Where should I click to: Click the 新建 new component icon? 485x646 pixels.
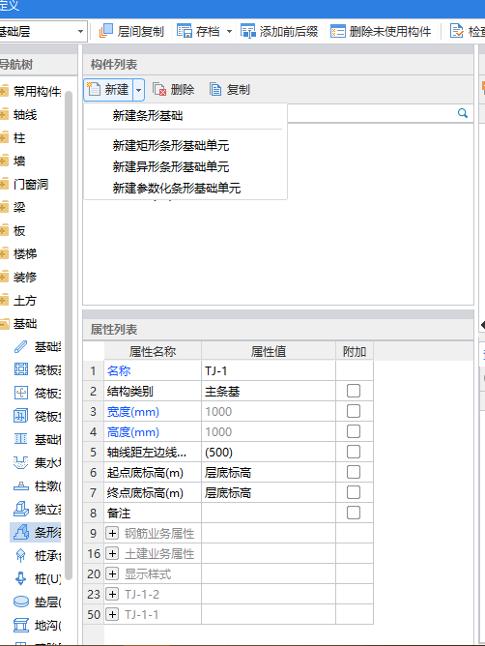tap(94, 89)
